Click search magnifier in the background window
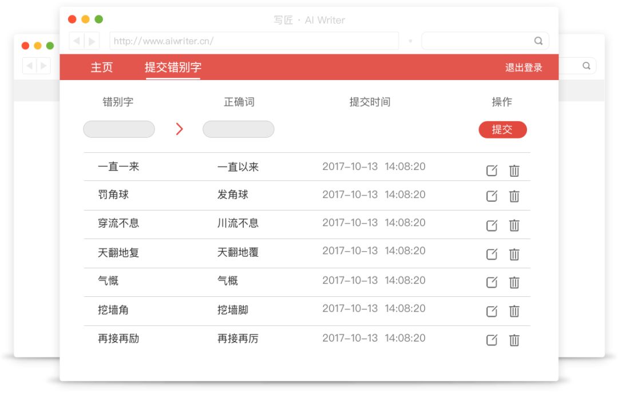618x393 pixels. pos(587,65)
